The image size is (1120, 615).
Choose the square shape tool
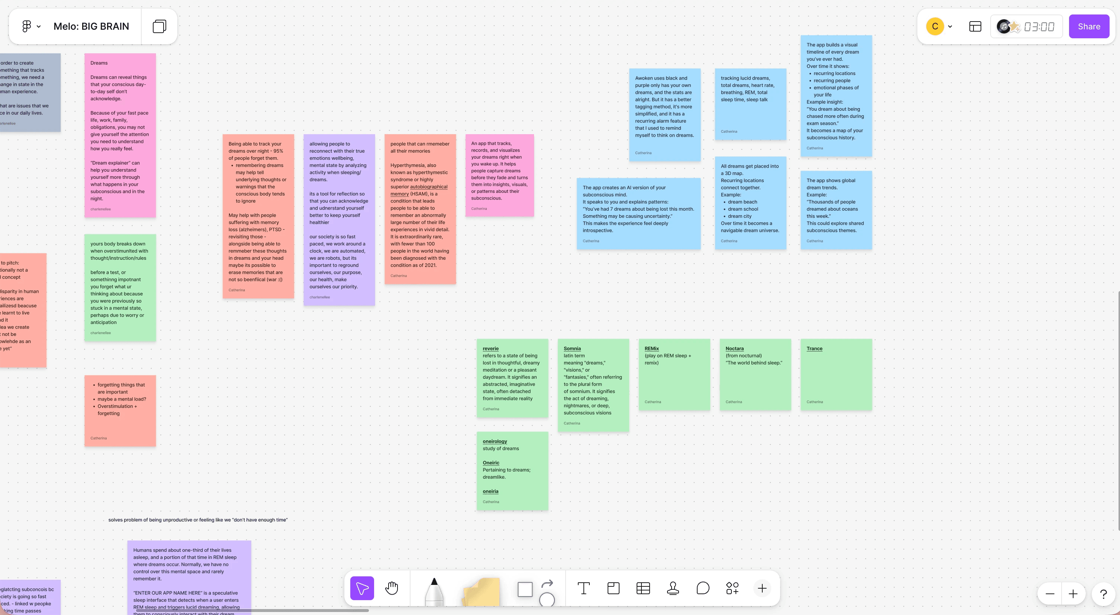click(x=525, y=589)
